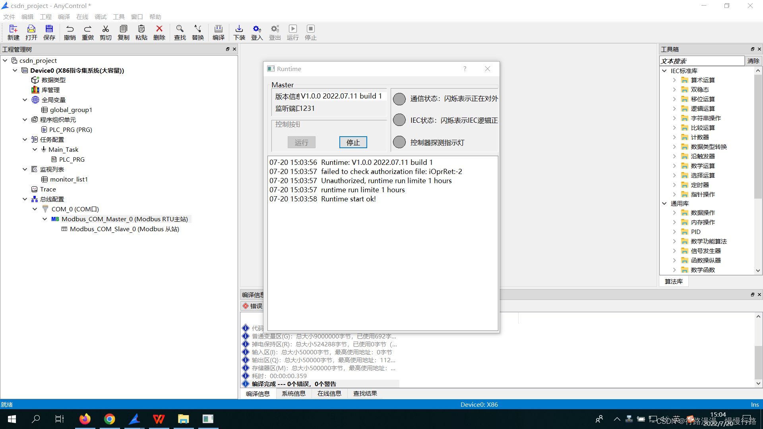Open the Trace item in project tree

click(48, 189)
